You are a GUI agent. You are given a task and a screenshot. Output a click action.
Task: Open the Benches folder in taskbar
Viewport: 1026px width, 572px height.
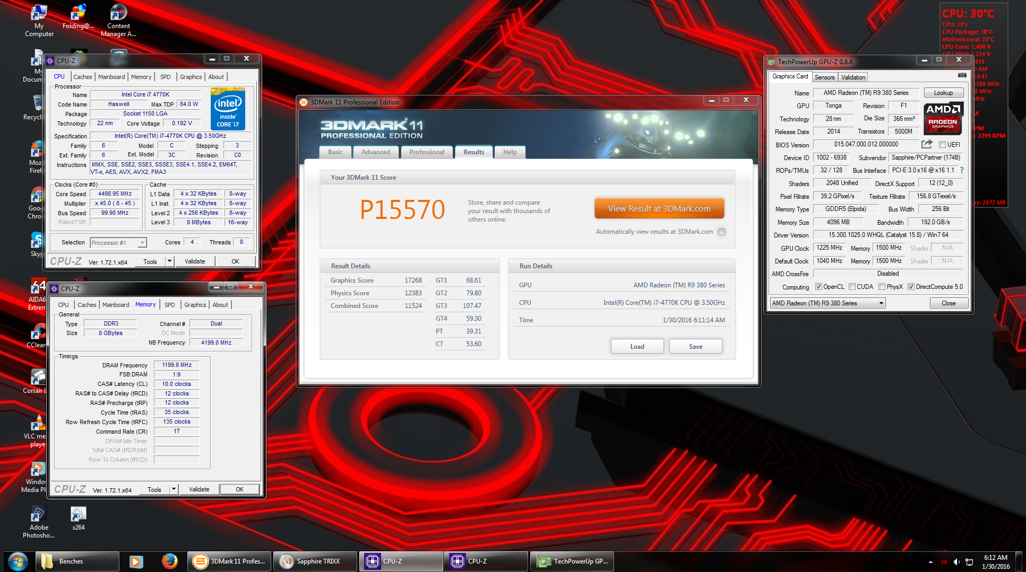click(x=77, y=561)
